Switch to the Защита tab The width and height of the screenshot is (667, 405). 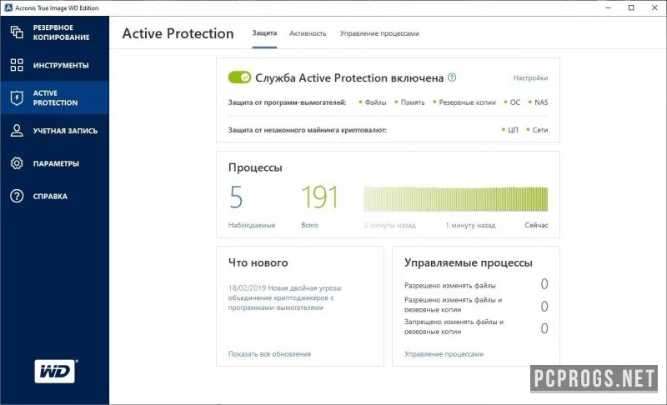point(264,33)
